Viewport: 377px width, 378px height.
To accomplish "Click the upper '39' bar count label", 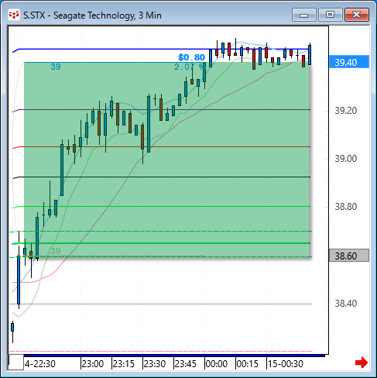I will (56, 67).
